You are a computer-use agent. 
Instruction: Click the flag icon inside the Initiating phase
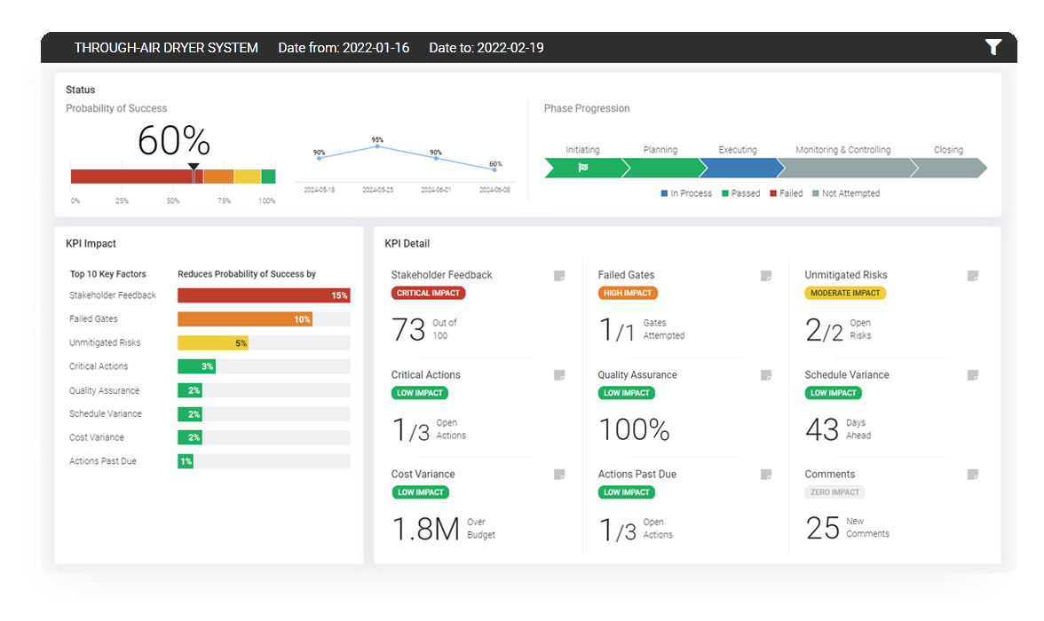pos(581,167)
